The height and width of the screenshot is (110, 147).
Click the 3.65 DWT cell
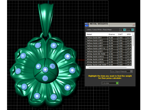[x=122, y=64]
